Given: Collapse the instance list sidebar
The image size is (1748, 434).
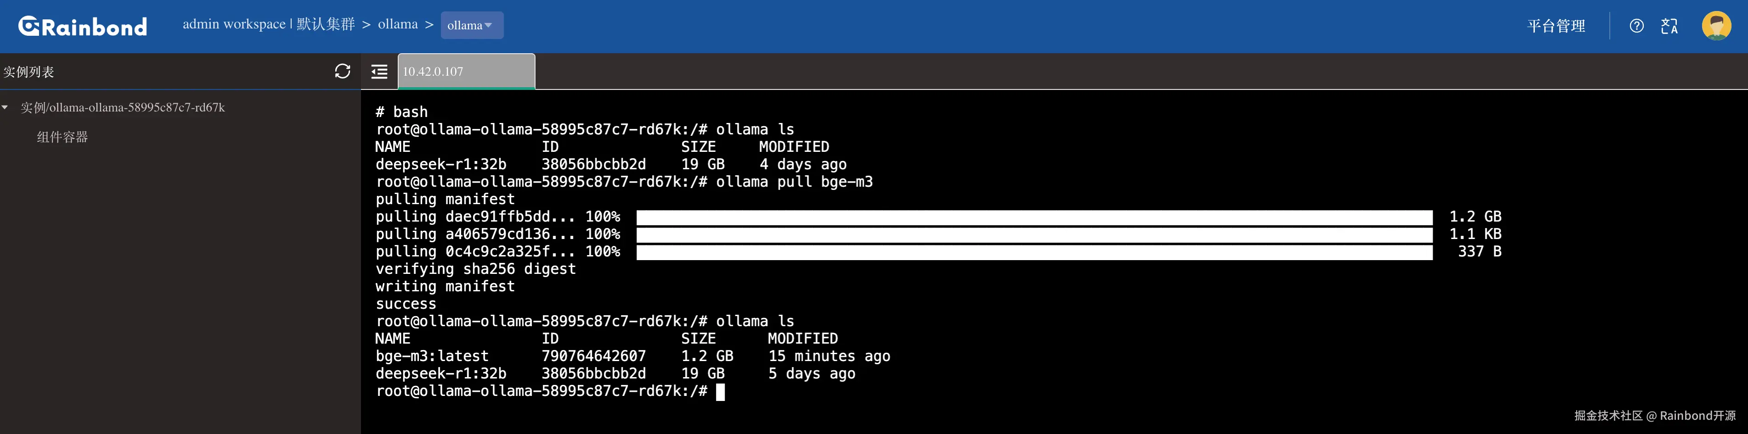Looking at the screenshot, I should tap(379, 71).
